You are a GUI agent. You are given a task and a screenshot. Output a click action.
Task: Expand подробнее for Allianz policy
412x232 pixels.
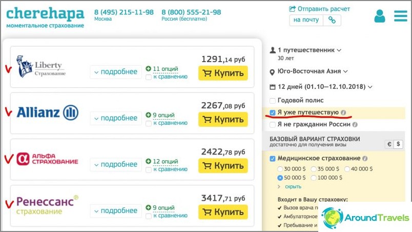[116, 118]
